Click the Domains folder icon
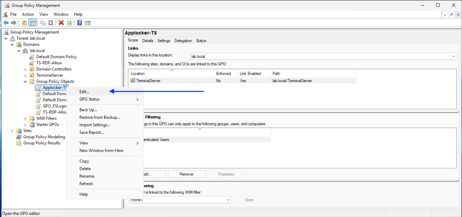462x217 pixels. click(19, 44)
